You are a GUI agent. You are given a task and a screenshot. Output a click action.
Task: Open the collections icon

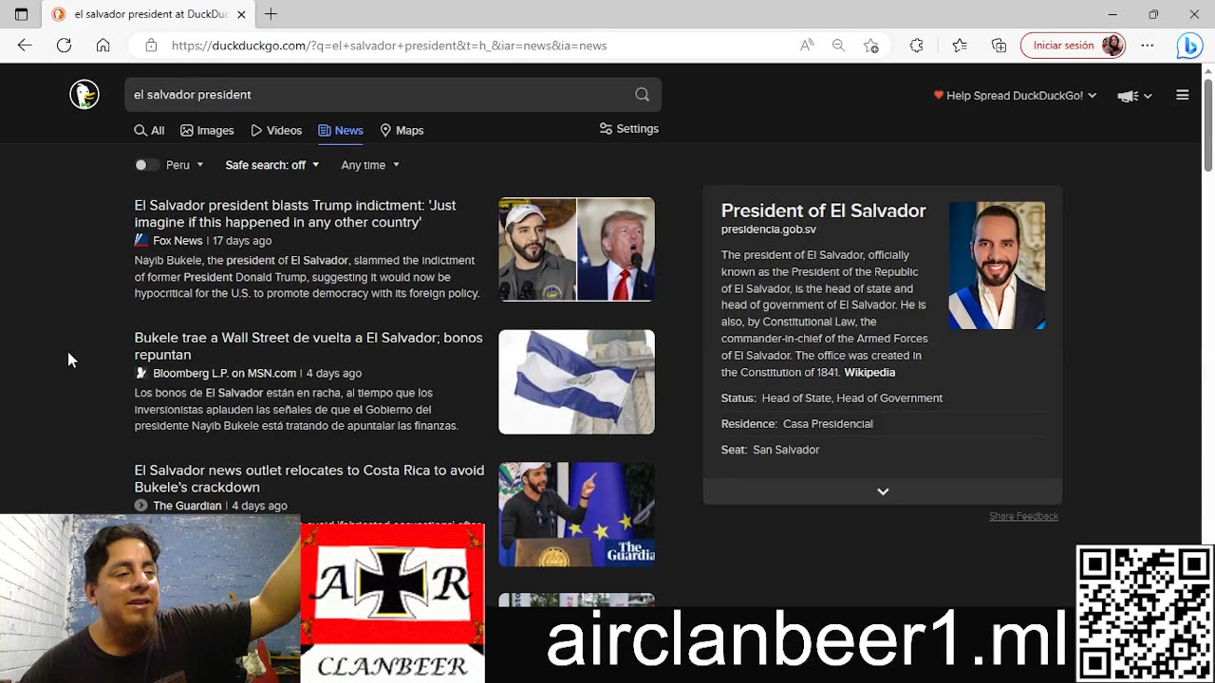pos(999,45)
